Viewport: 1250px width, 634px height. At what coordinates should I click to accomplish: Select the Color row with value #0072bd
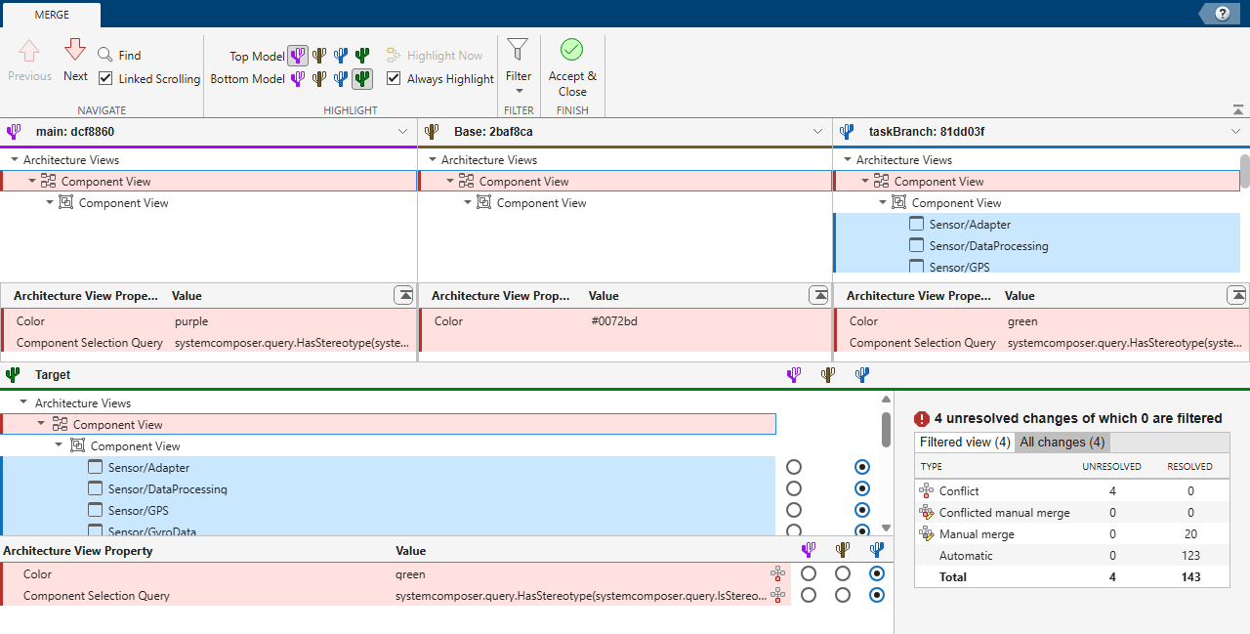point(625,320)
